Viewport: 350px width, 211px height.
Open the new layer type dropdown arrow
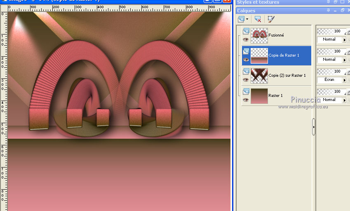(247, 19)
